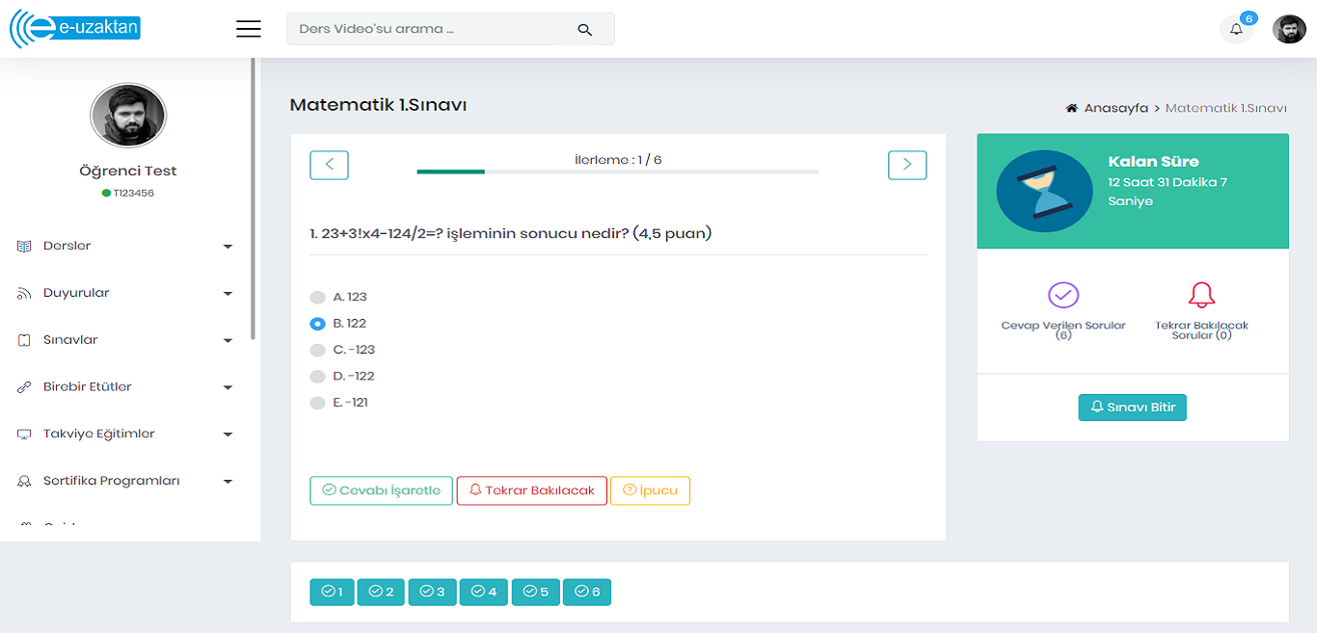Go to the previous question arrow
Viewport: 1317px width, 633px height.
click(329, 165)
